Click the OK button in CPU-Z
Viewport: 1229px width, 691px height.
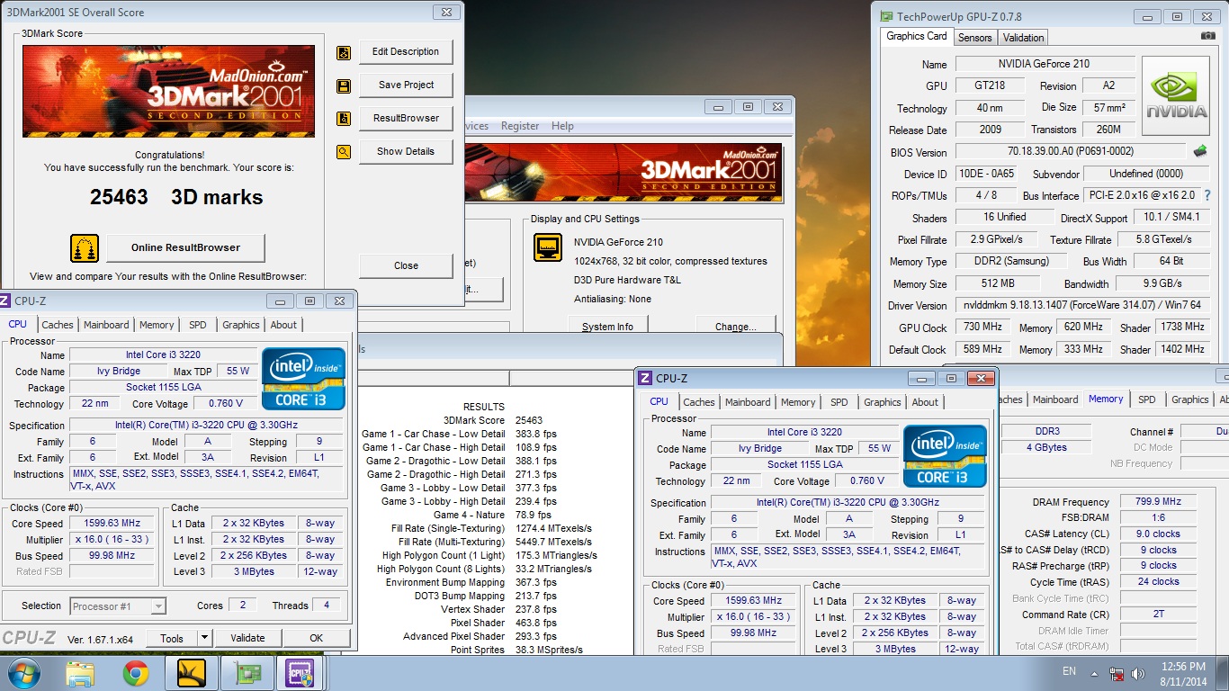click(316, 638)
